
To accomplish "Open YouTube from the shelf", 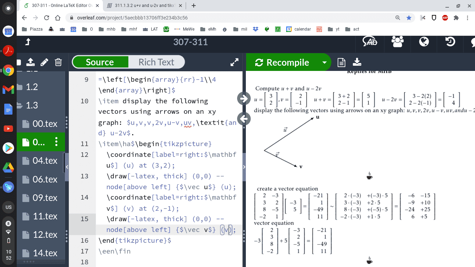I will pos(8,129).
